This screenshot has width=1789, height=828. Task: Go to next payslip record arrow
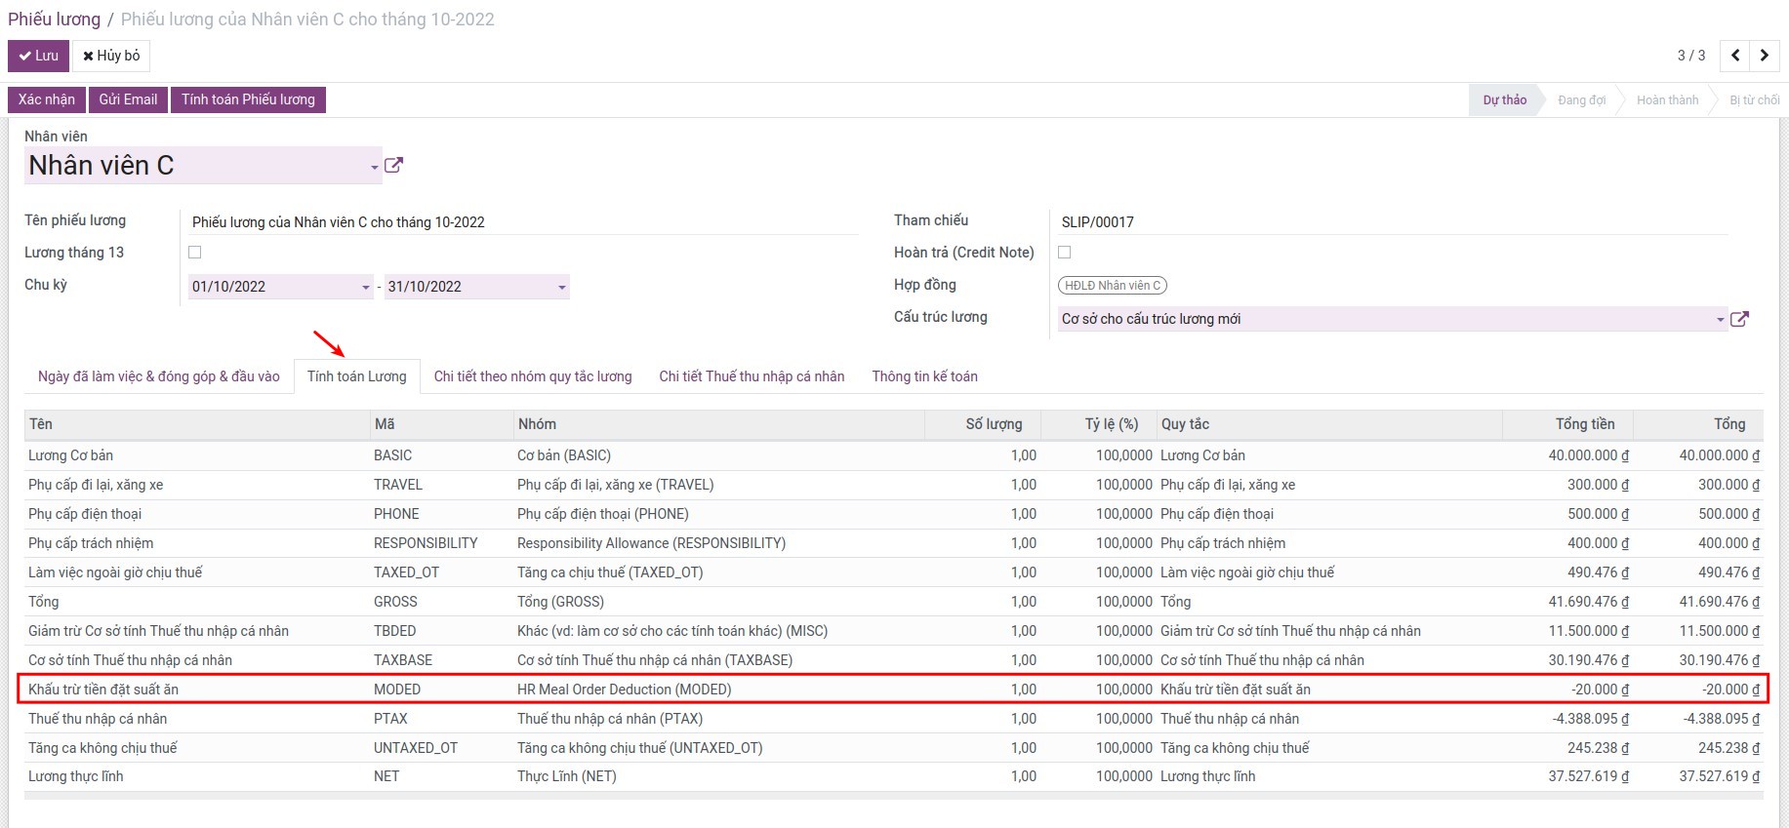(1764, 56)
